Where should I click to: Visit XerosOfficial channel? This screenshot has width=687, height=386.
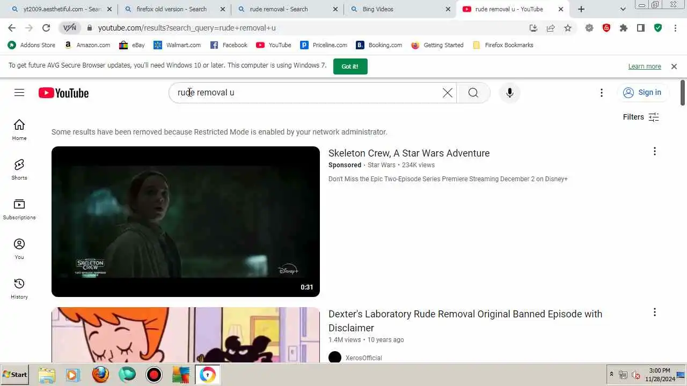tap(364, 358)
